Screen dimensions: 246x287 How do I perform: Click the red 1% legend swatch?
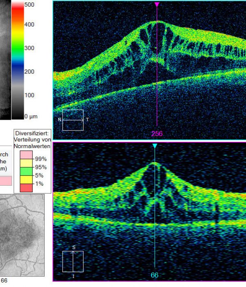click(26, 188)
